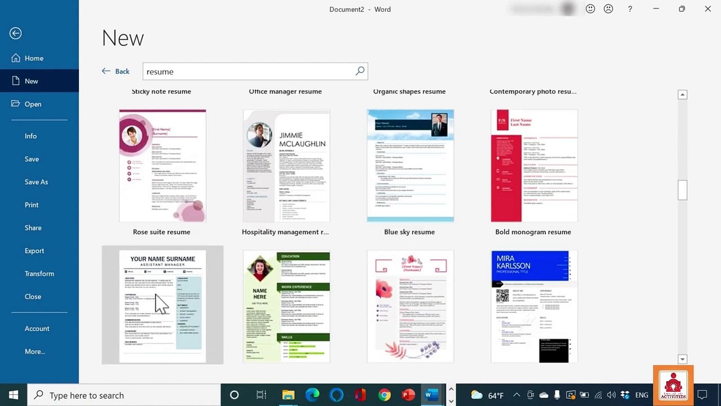Select the Rose suite resume template

tap(162, 166)
